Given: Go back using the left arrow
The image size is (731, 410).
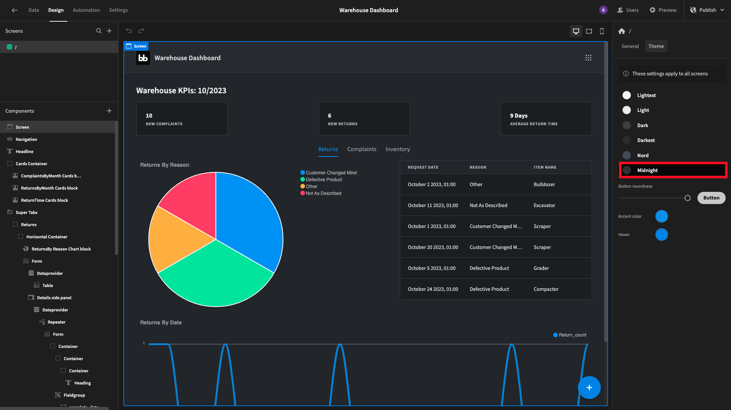Looking at the screenshot, I should pyautogui.click(x=14, y=10).
